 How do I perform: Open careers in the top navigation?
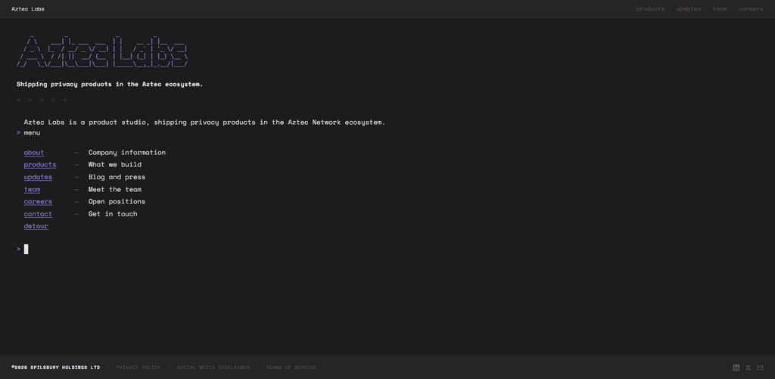pyautogui.click(x=750, y=9)
